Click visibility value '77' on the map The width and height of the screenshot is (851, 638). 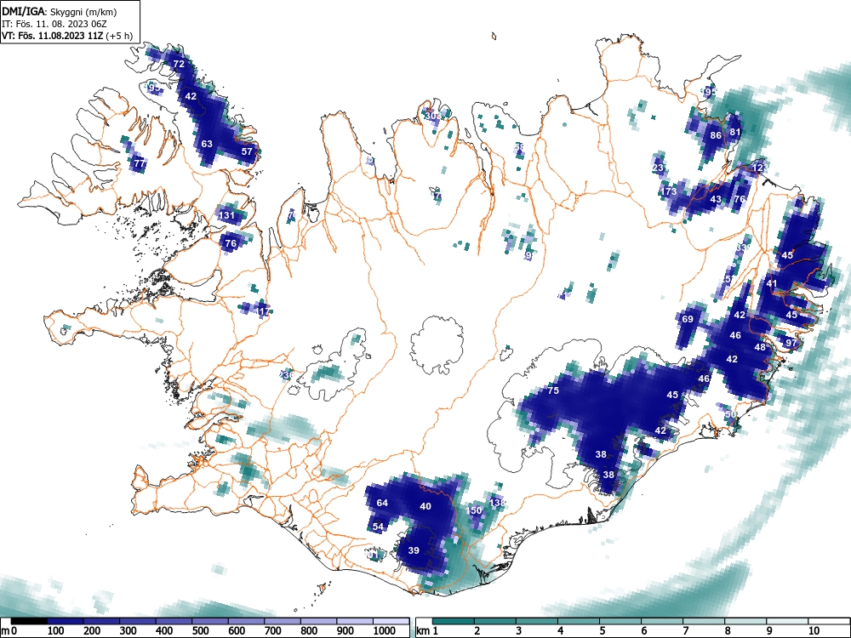tap(140, 163)
